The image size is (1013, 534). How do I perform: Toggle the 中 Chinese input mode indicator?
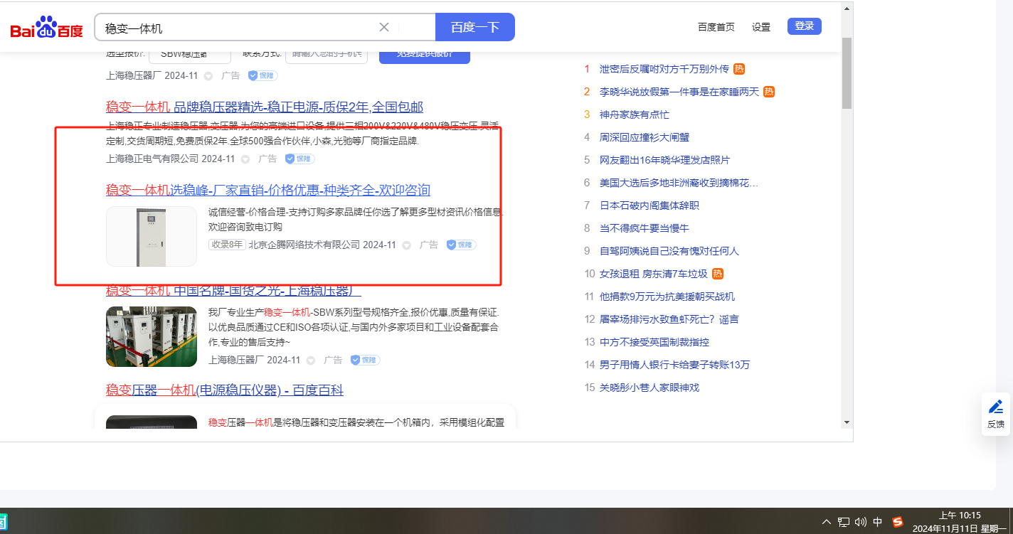[x=878, y=522]
